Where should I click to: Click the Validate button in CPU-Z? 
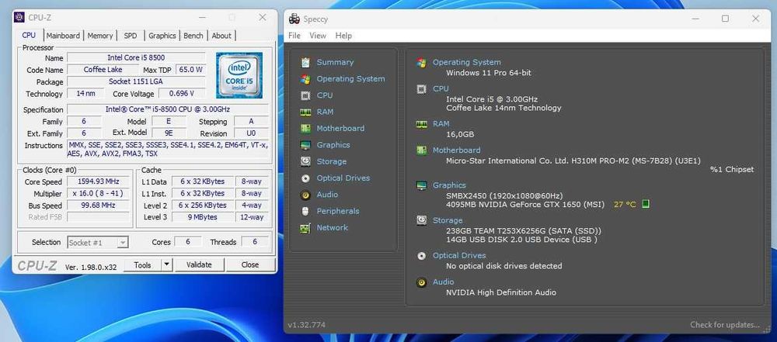pos(199,264)
